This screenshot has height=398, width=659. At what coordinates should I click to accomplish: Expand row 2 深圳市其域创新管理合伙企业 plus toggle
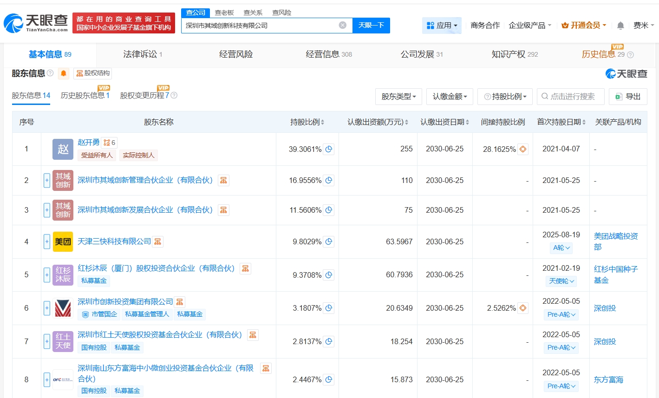47,180
